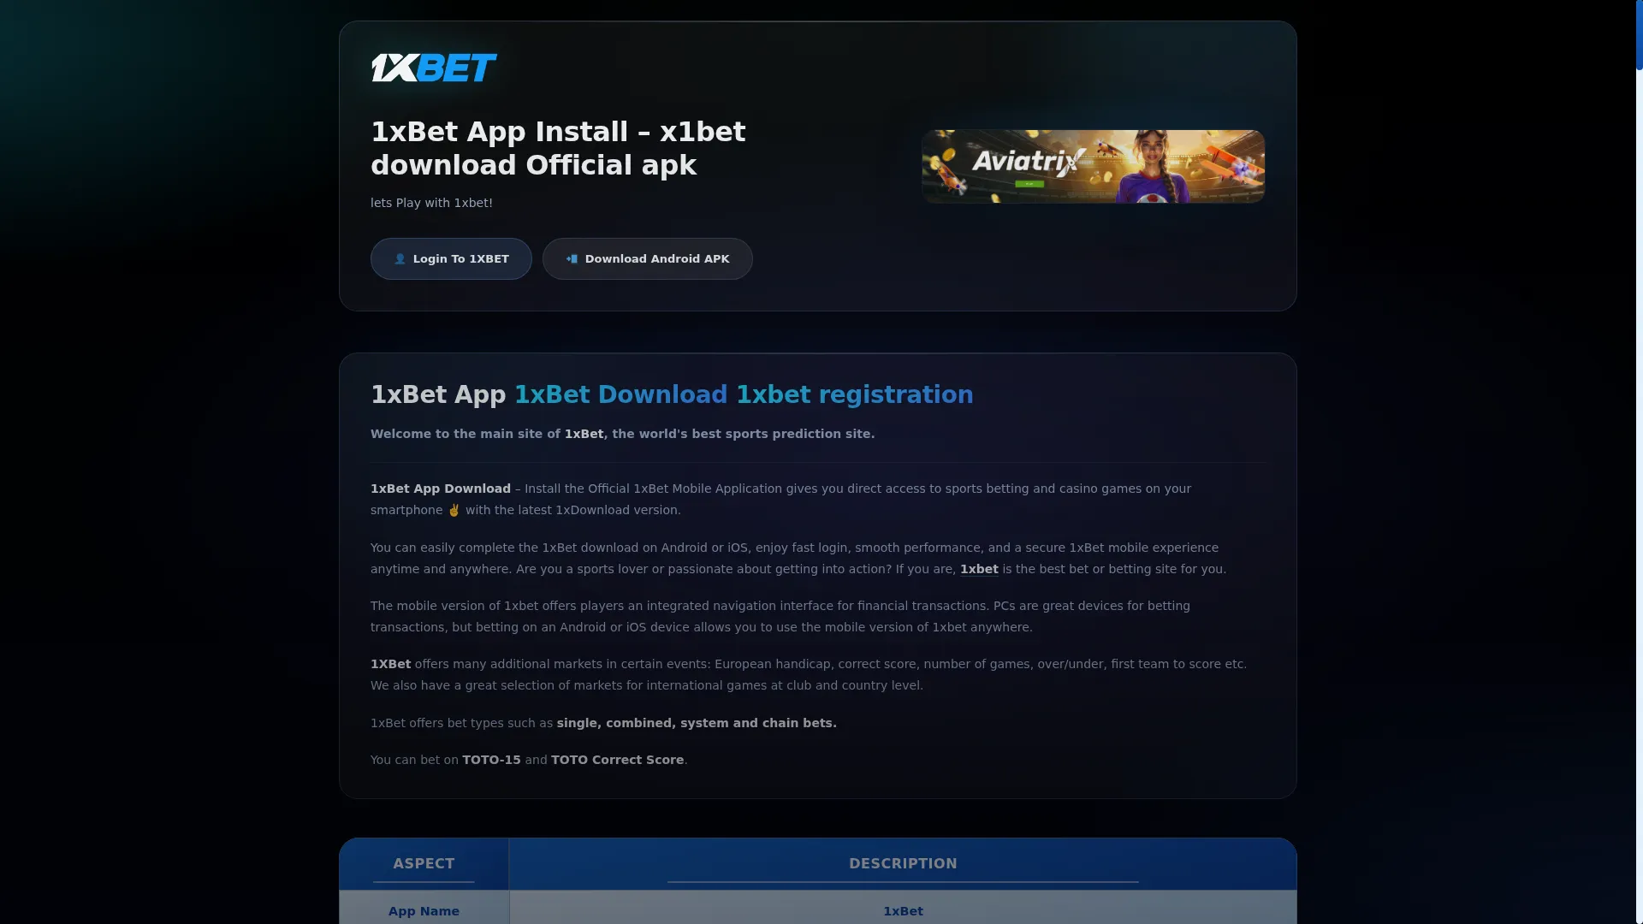The height and width of the screenshot is (924, 1643).
Task: Click the bold '1XBet' starting the markets paragraph
Action: coord(390,664)
